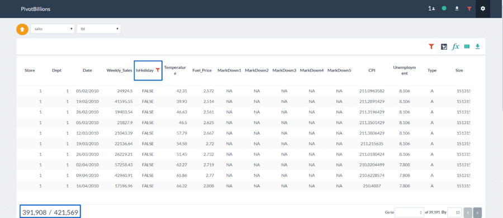Click the filter icon on IsHoliday column
This screenshot has height=218, width=503.
pos(158,70)
